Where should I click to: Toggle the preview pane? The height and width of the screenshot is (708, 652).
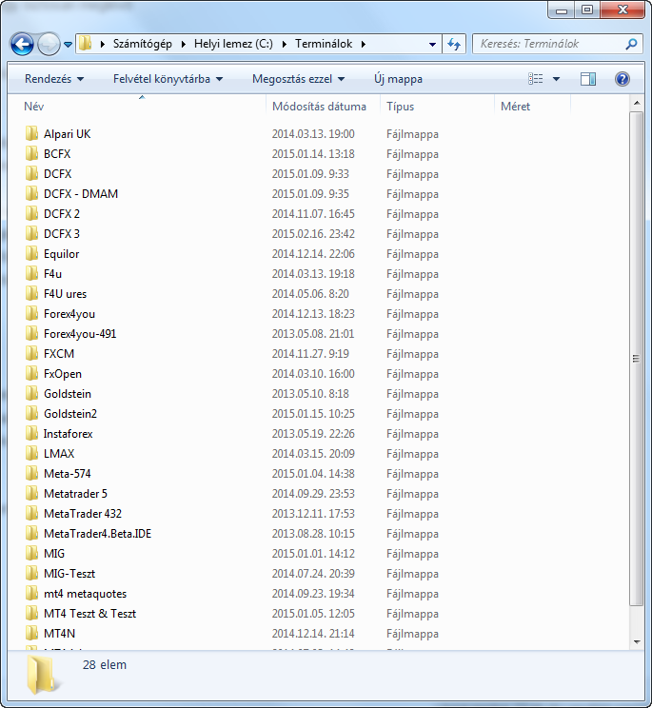click(x=588, y=79)
